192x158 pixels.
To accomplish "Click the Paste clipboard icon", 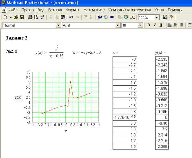I will point(63,17).
